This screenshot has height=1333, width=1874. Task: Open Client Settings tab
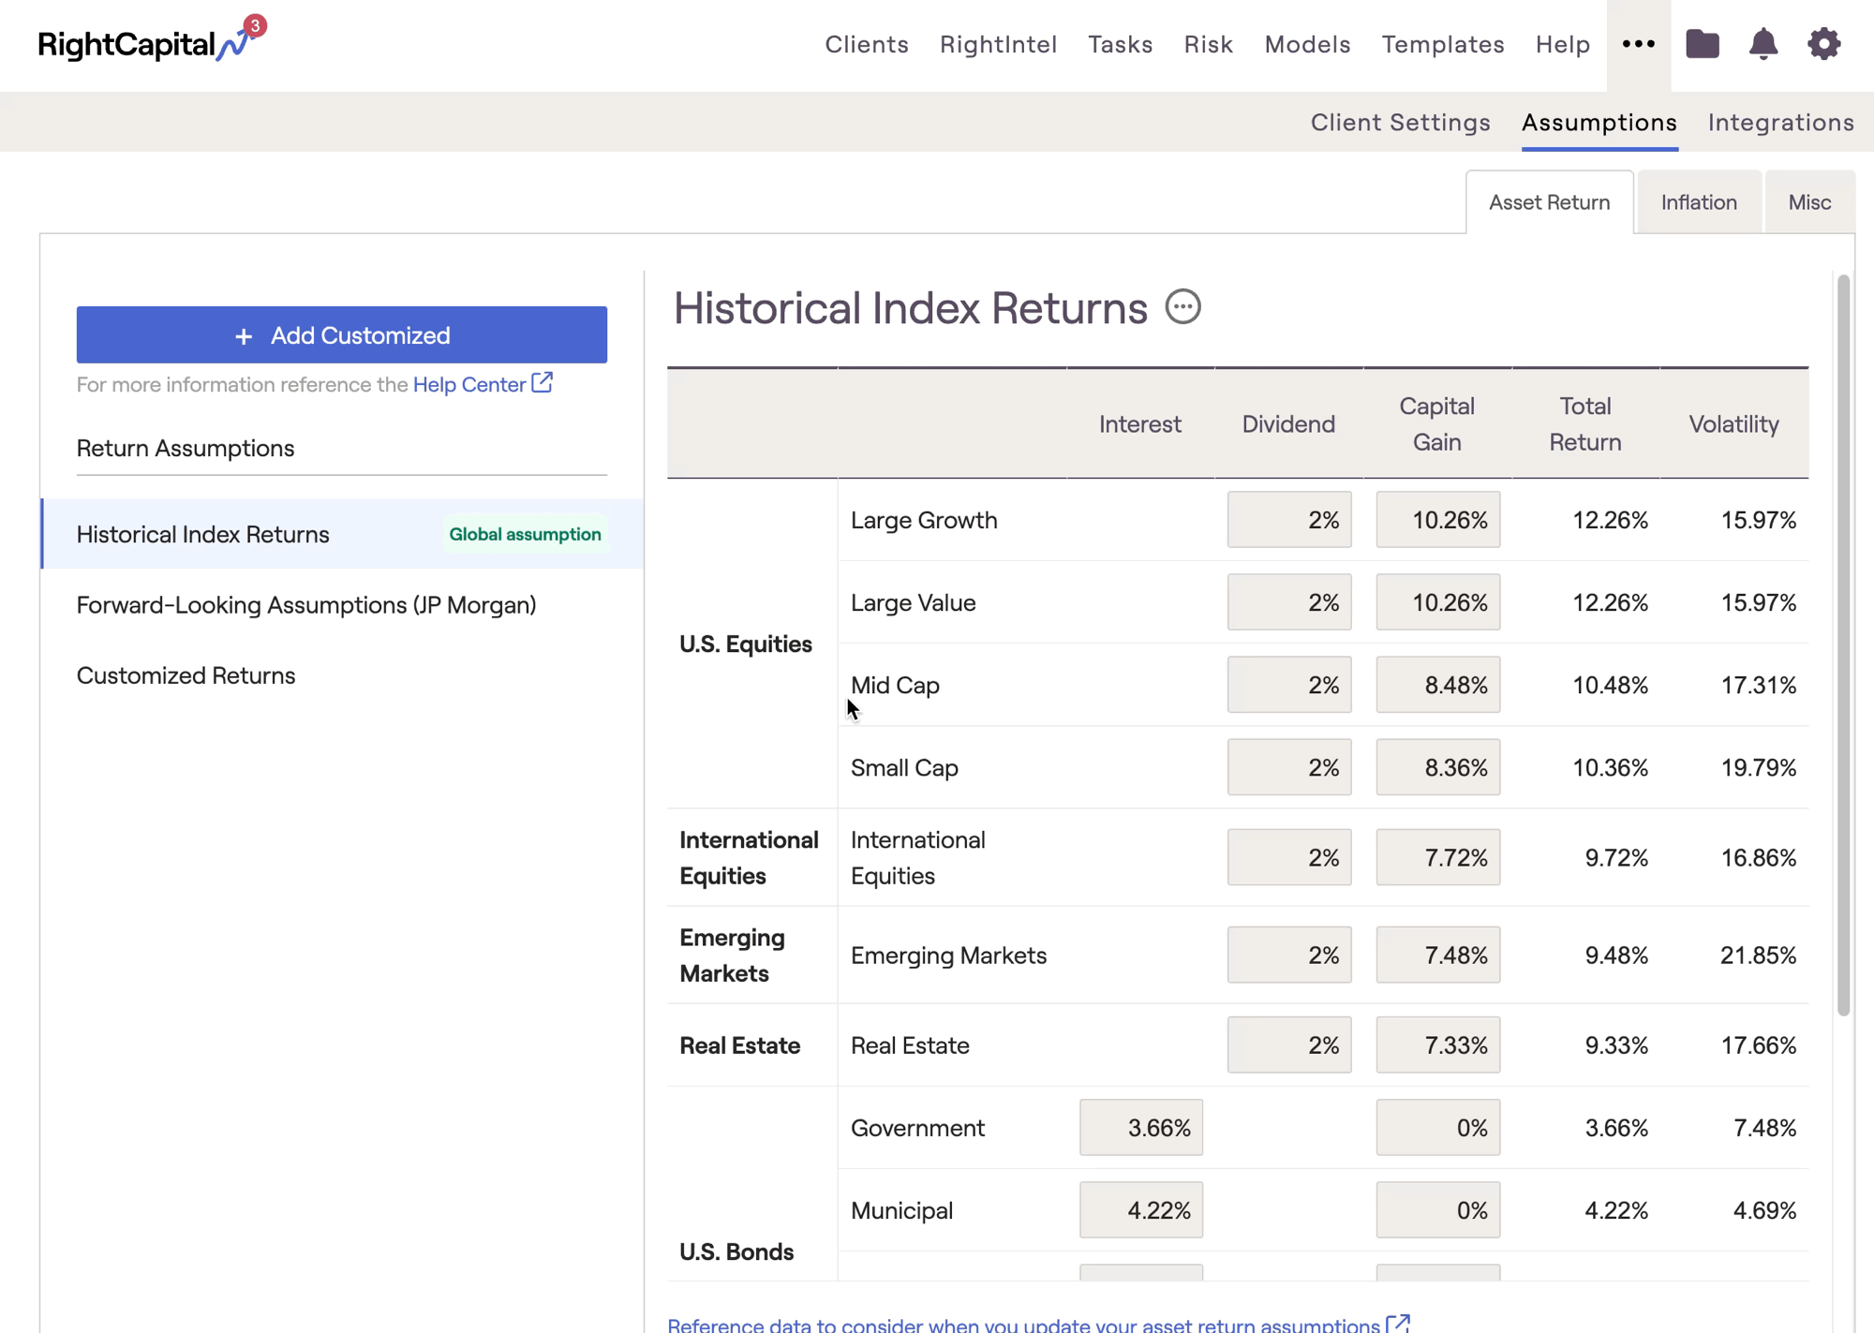pyautogui.click(x=1400, y=123)
